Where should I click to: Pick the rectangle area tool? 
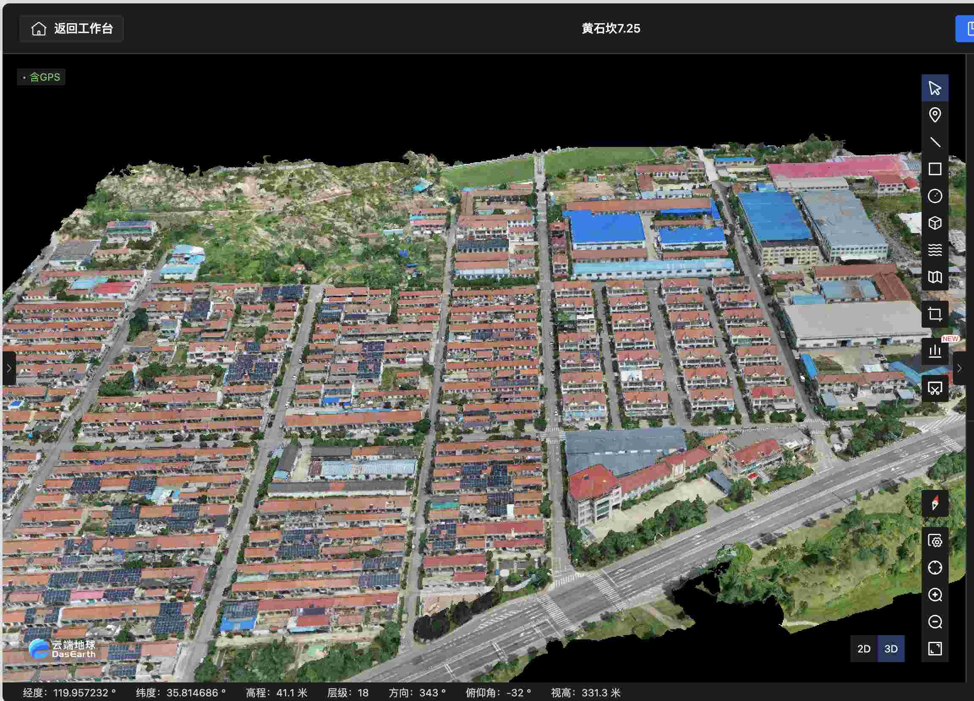pyautogui.click(x=935, y=169)
